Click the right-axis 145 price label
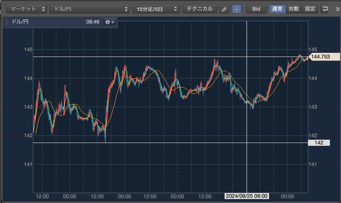Screen dimensions: 341x203 coord(313,50)
